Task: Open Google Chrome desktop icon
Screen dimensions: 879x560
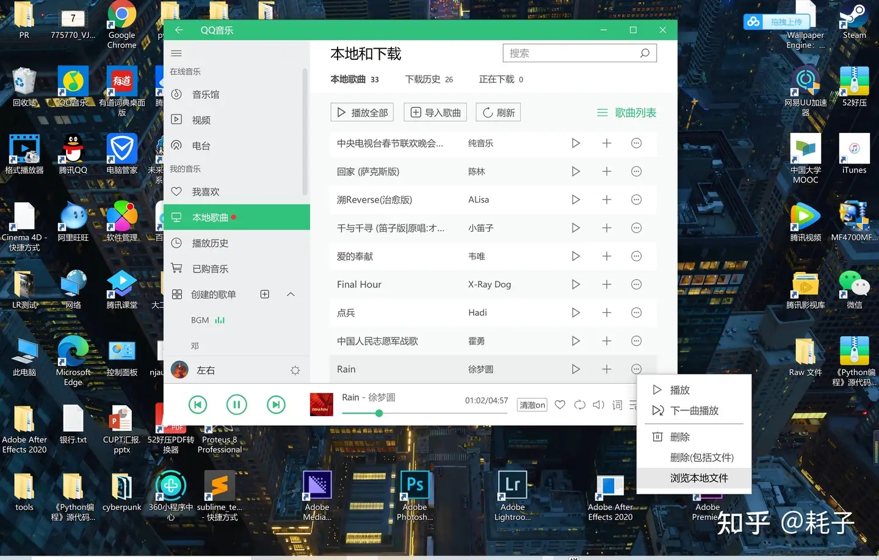Action: [x=122, y=24]
